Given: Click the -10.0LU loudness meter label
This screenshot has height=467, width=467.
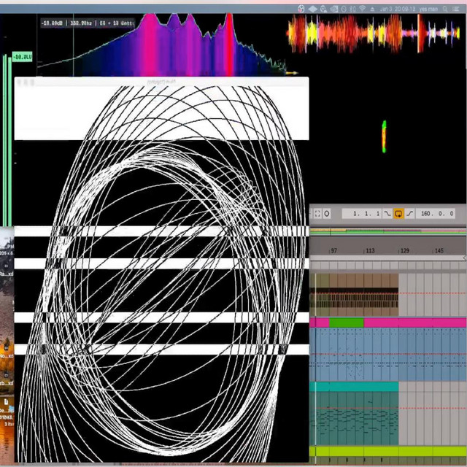Looking at the screenshot, I should point(21,57).
